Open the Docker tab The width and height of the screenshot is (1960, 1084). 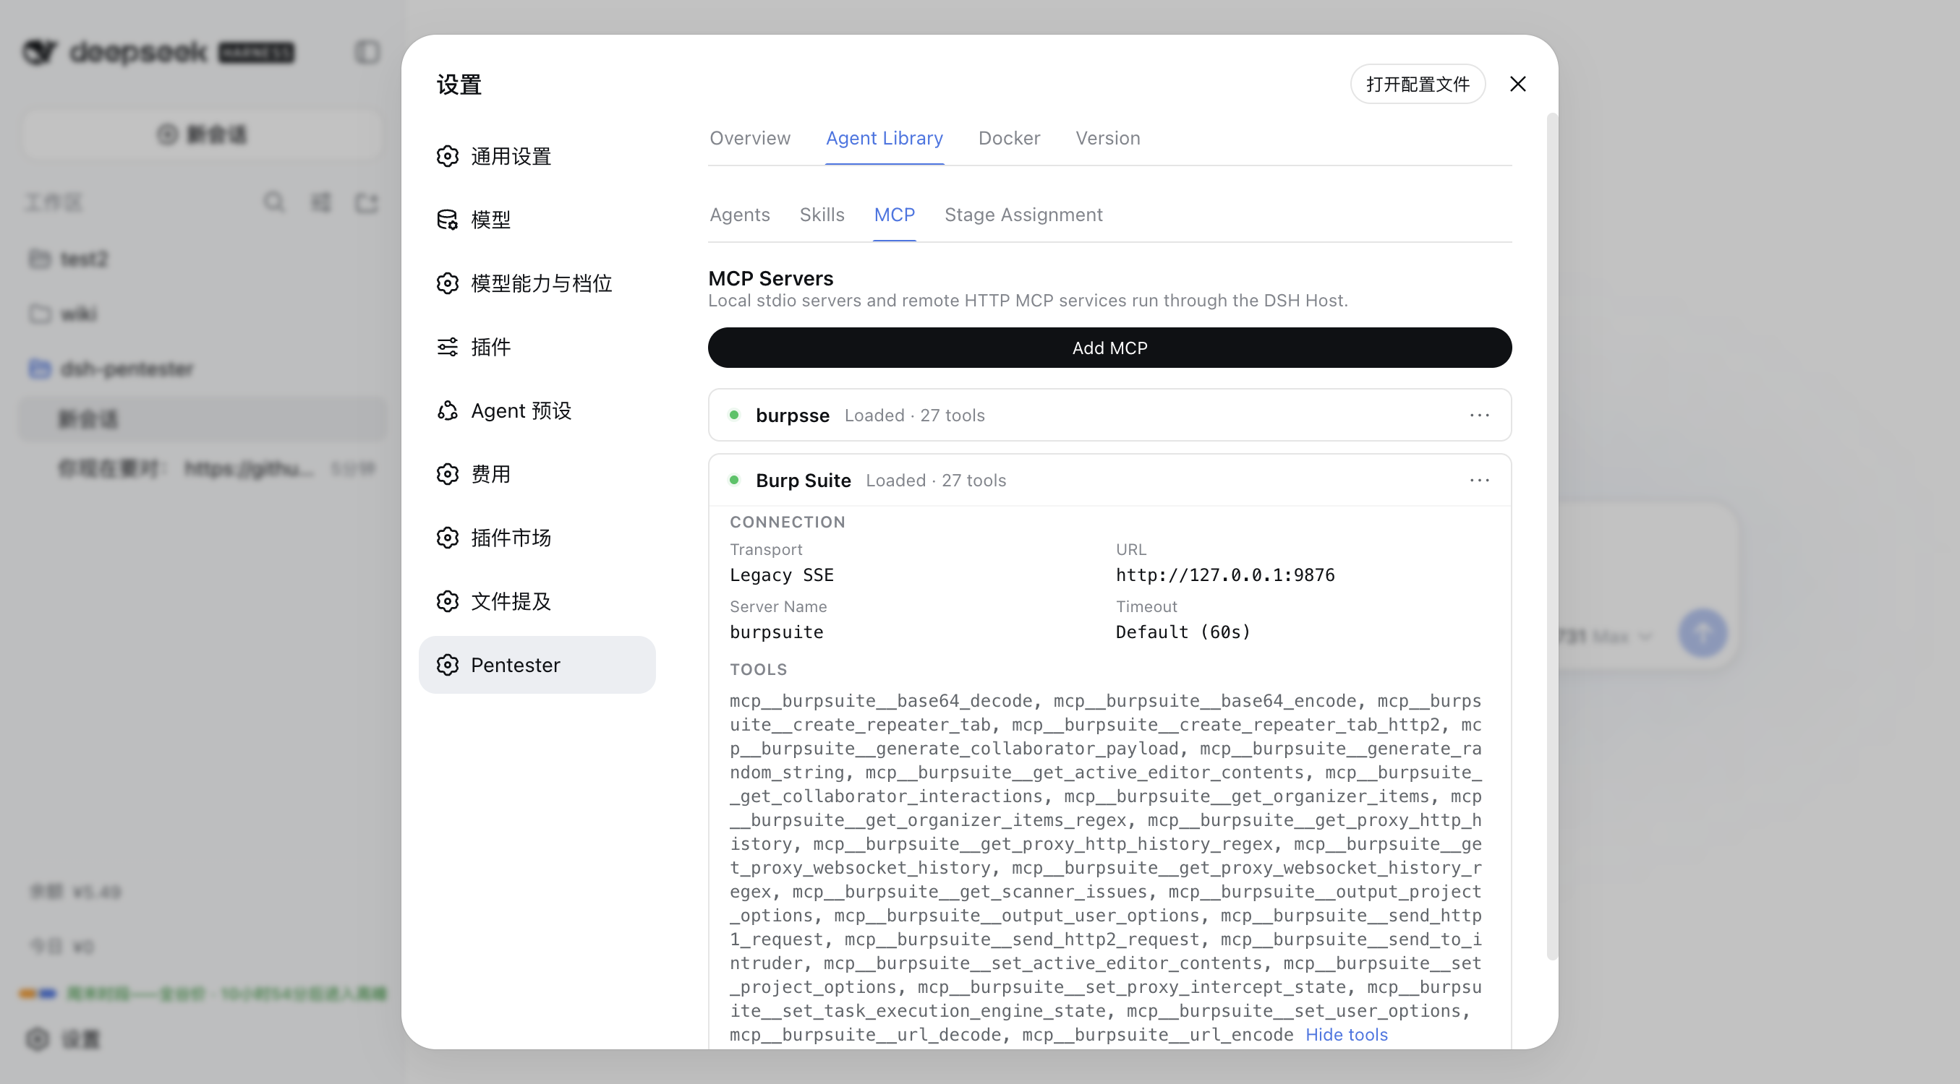[x=1009, y=138]
